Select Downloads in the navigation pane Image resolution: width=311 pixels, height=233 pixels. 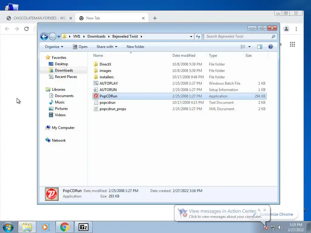[x=64, y=70]
